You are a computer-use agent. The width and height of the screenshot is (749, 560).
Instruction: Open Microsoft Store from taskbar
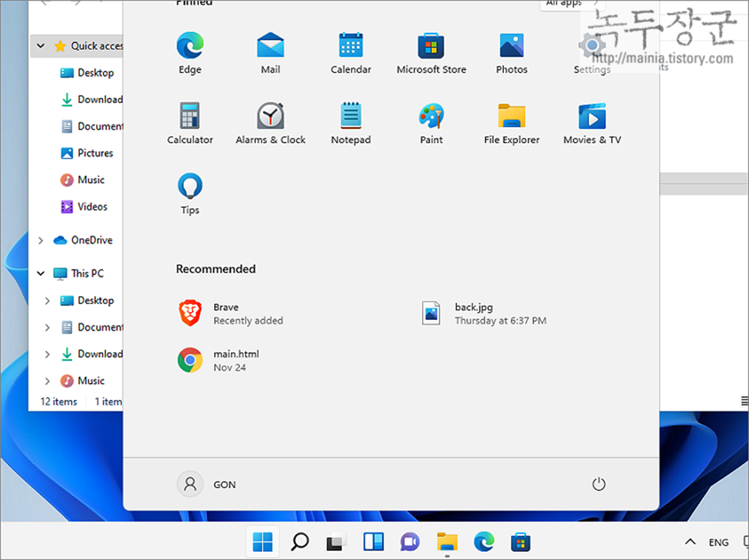coord(521,542)
